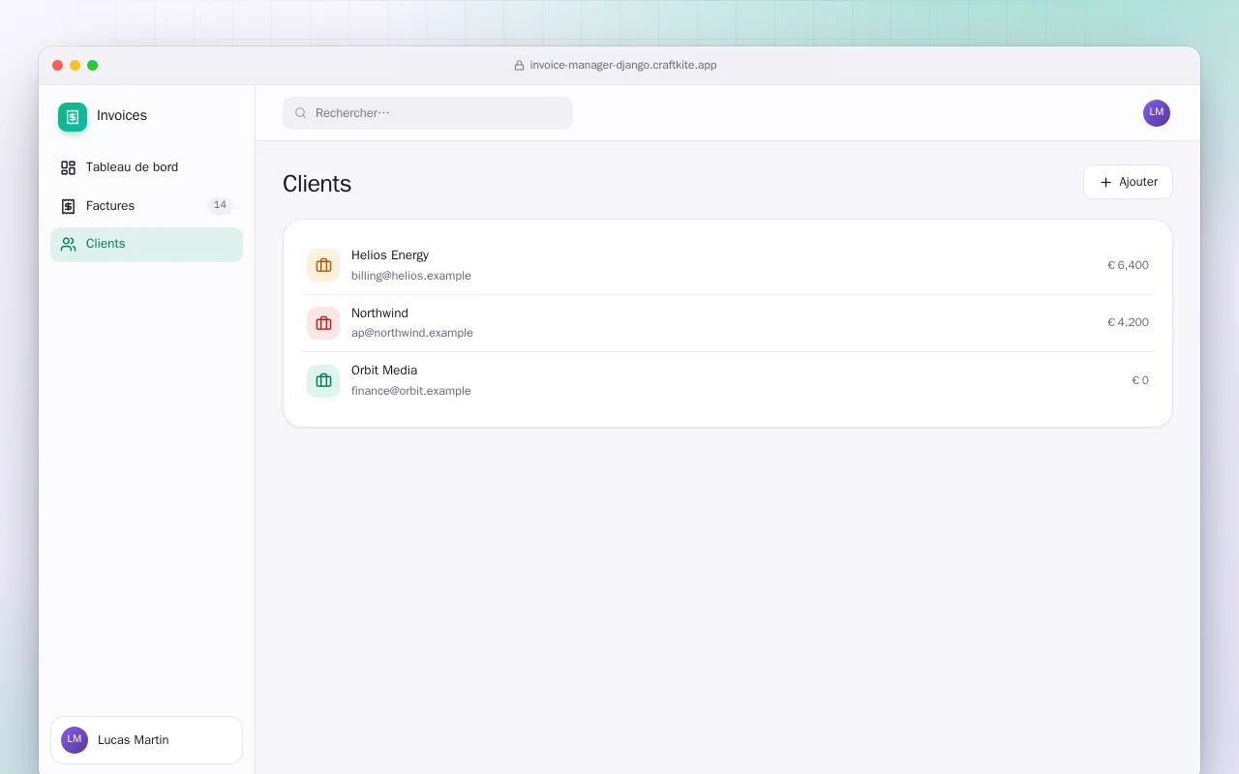Click the Orbit Media green briefcase icon
This screenshot has width=1239, height=774.
click(x=323, y=380)
